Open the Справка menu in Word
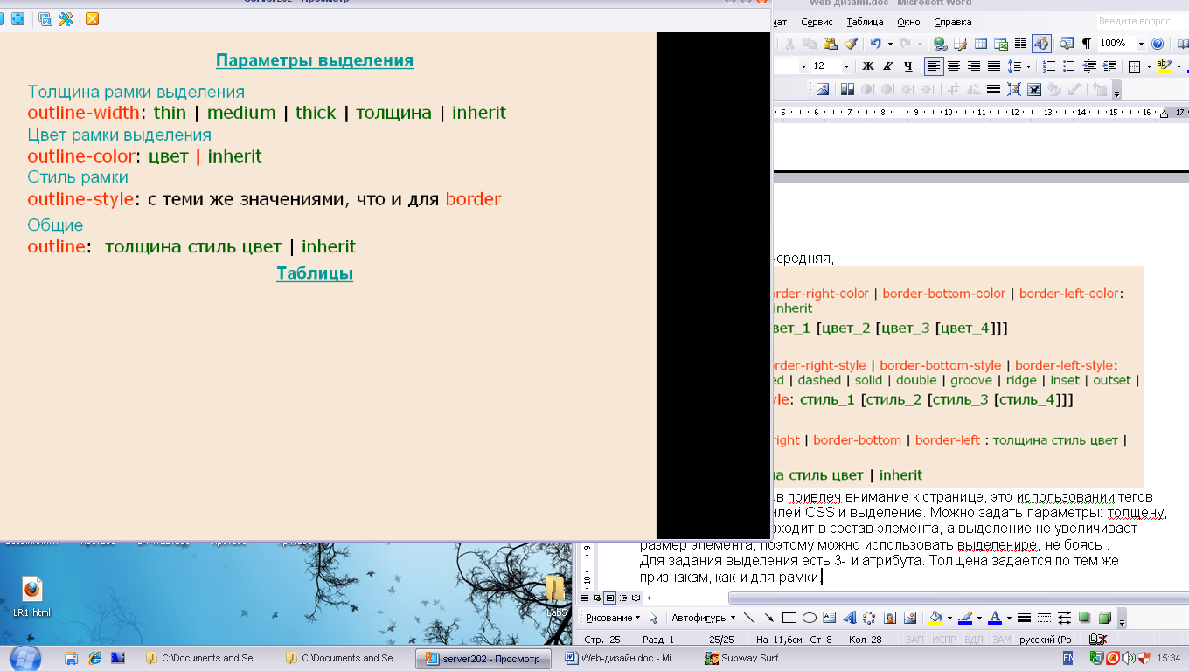Image resolution: width=1189 pixels, height=671 pixels. (952, 22)
